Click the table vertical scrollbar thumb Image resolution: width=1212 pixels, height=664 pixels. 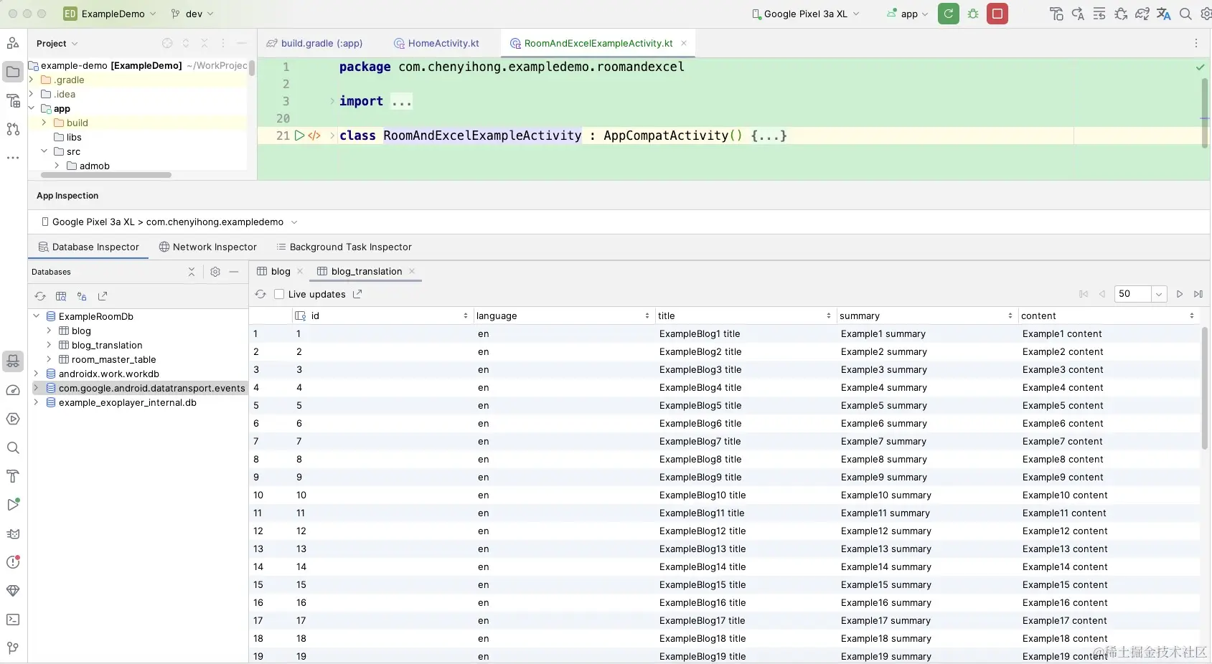tap(1206, 387)
